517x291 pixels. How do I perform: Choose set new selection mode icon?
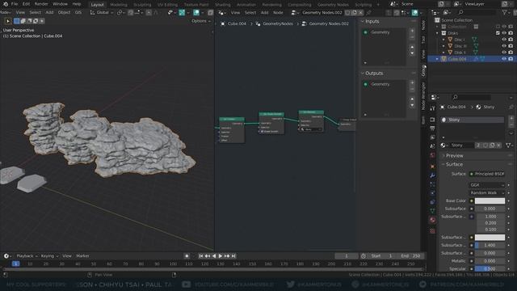(x=16, y=21)
